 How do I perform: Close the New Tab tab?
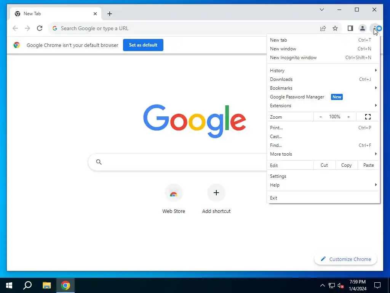tap(95, 14)
